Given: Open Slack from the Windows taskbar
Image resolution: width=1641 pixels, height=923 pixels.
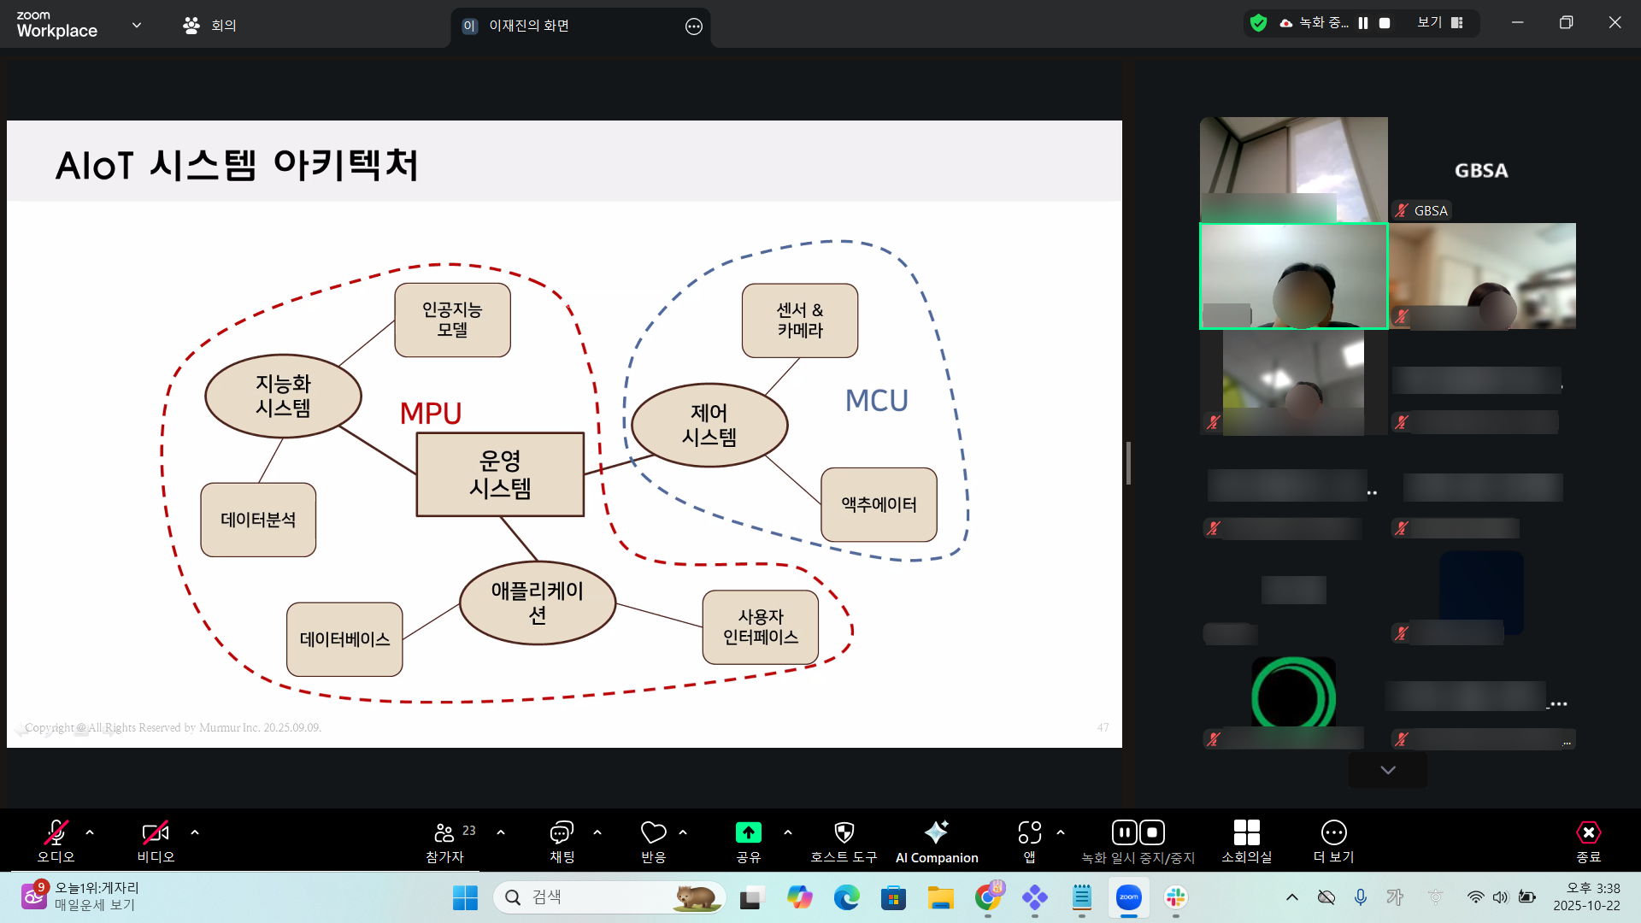Looking at the screenshot, I should click(1175, 898).
